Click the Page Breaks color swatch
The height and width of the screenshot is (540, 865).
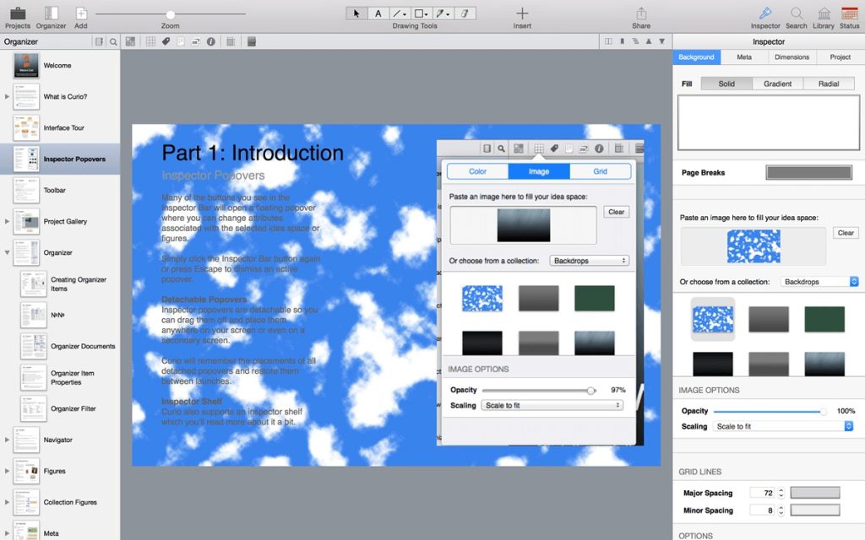(808, 173)
